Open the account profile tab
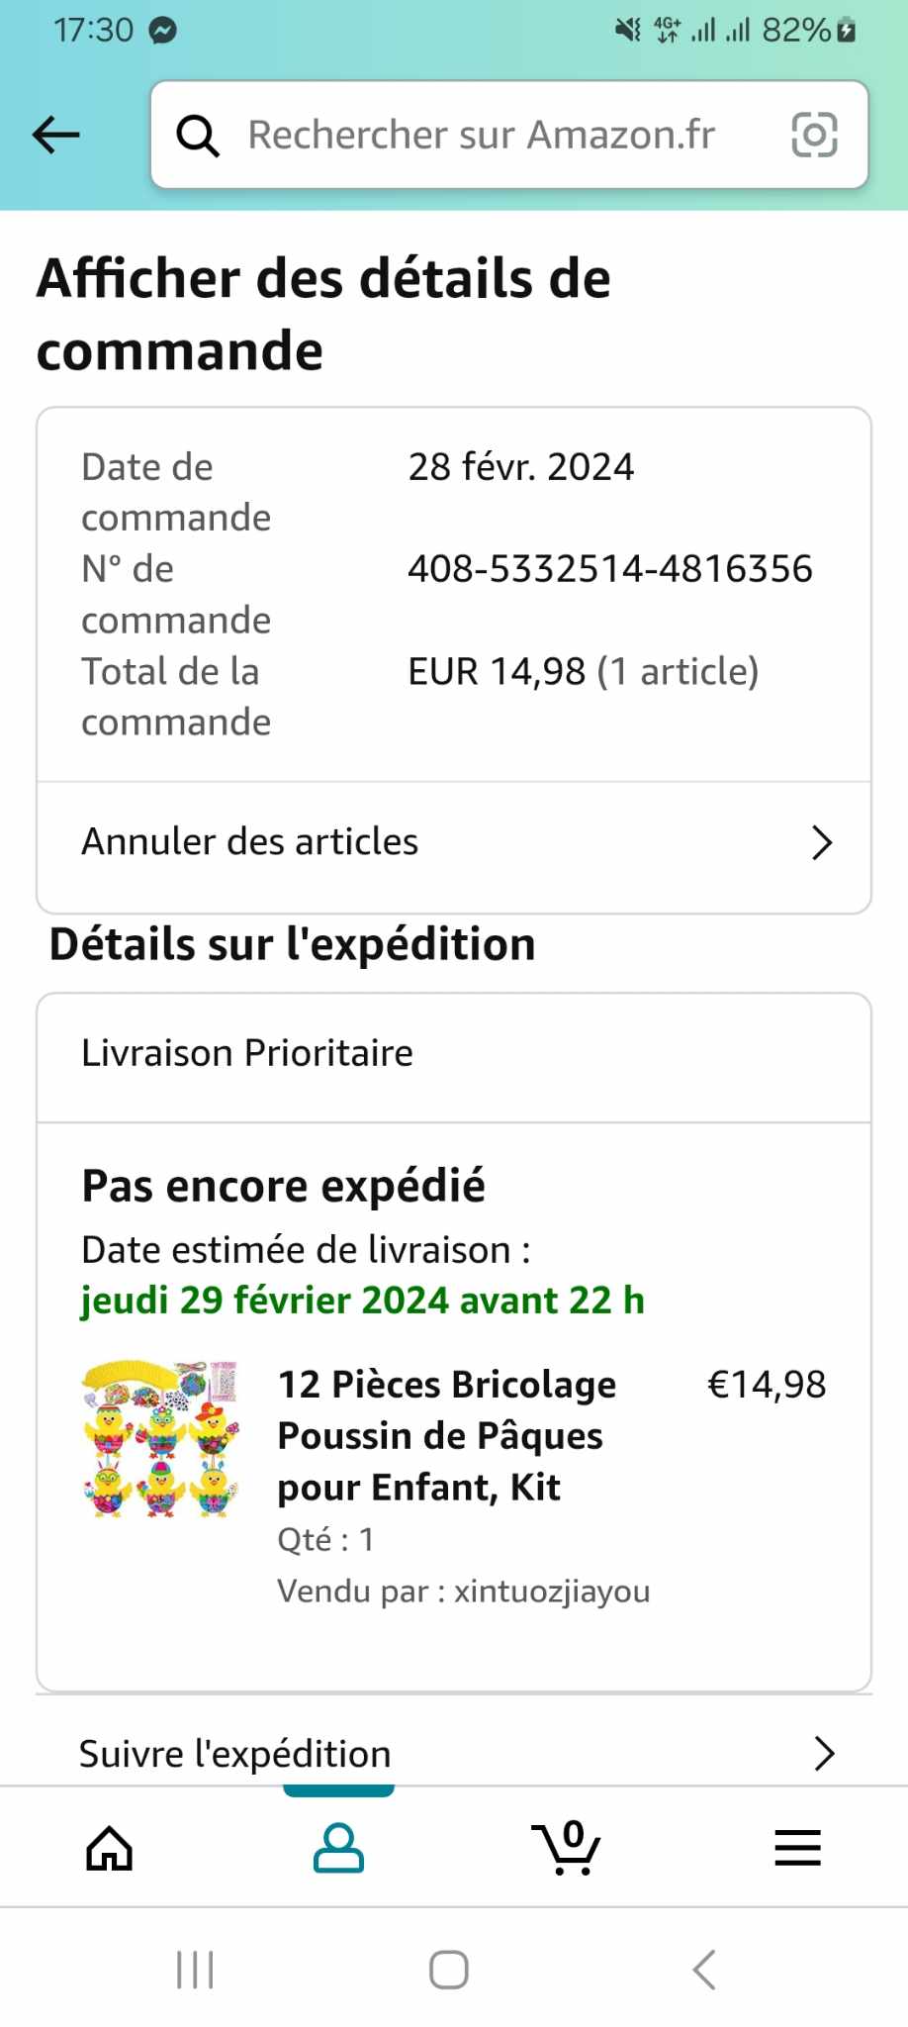 coord(338,1848)
